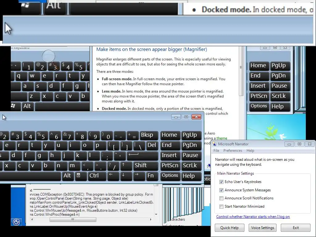Click the Del key on foreground keyboard

pos(152,146)
